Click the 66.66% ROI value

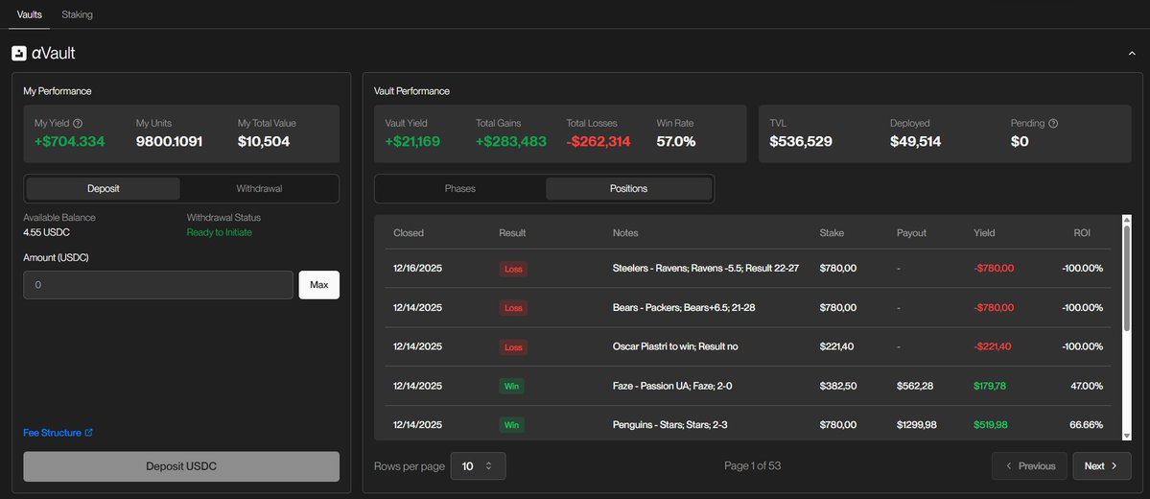(1086, 425)
